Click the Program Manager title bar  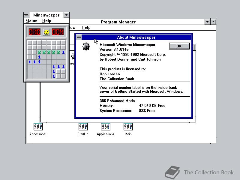[x=118, y=22]
